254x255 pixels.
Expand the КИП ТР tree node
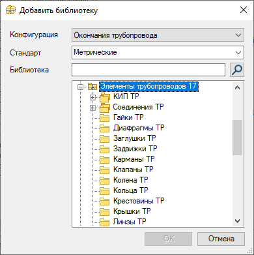92,97
